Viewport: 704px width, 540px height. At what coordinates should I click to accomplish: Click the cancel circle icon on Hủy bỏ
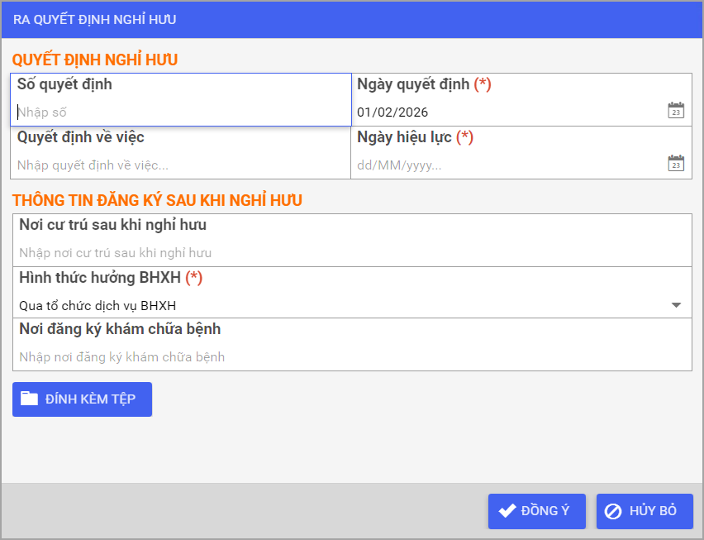613,511
